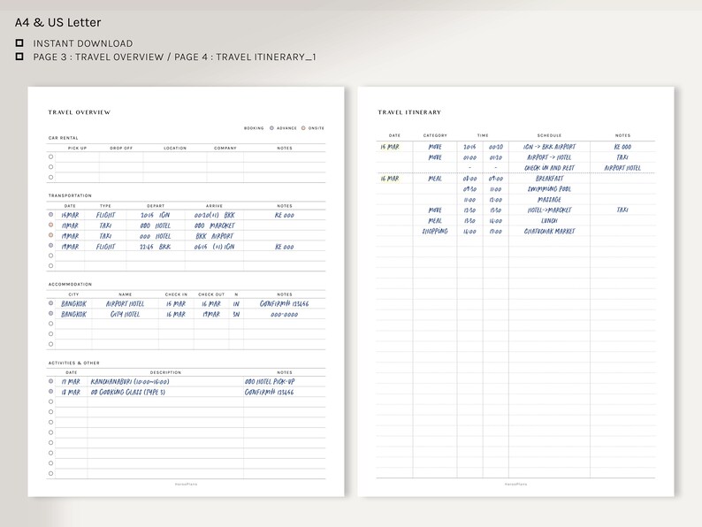This screenshot has width=702, height=527.
Task: Fill the circle on the 20:15 ICN flight row
Action: pyautogui.click(x=51, y=215)
